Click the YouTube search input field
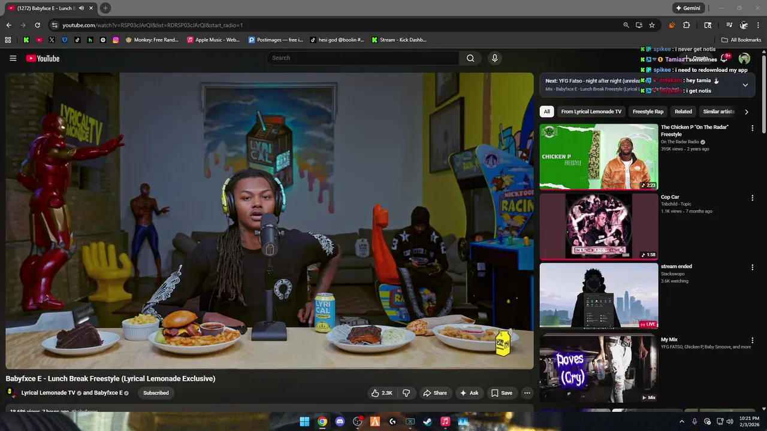Screen dimensions: 767x431 (363, 58)
